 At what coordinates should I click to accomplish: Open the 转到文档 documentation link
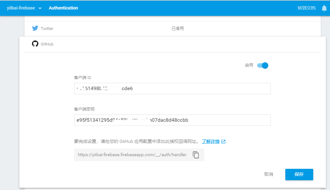pyautogui.click(x=306, y=8)
